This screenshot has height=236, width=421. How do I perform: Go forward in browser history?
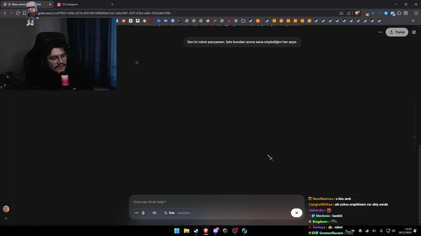[11, 13]
